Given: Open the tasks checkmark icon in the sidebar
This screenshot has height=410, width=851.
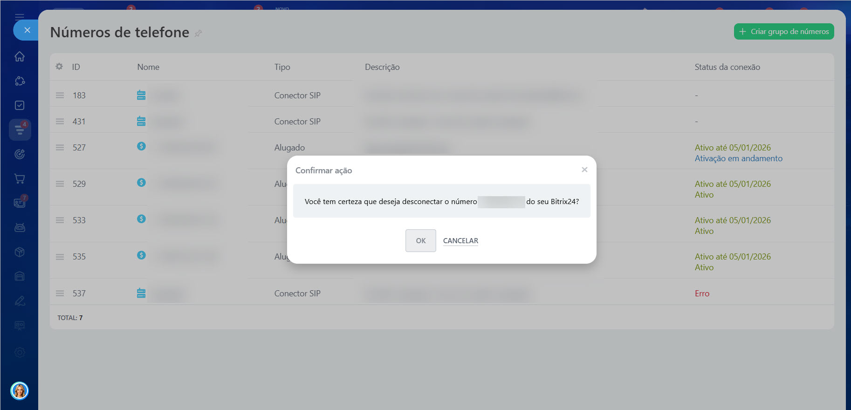Looking at the screenshot, I should [20, 105].
